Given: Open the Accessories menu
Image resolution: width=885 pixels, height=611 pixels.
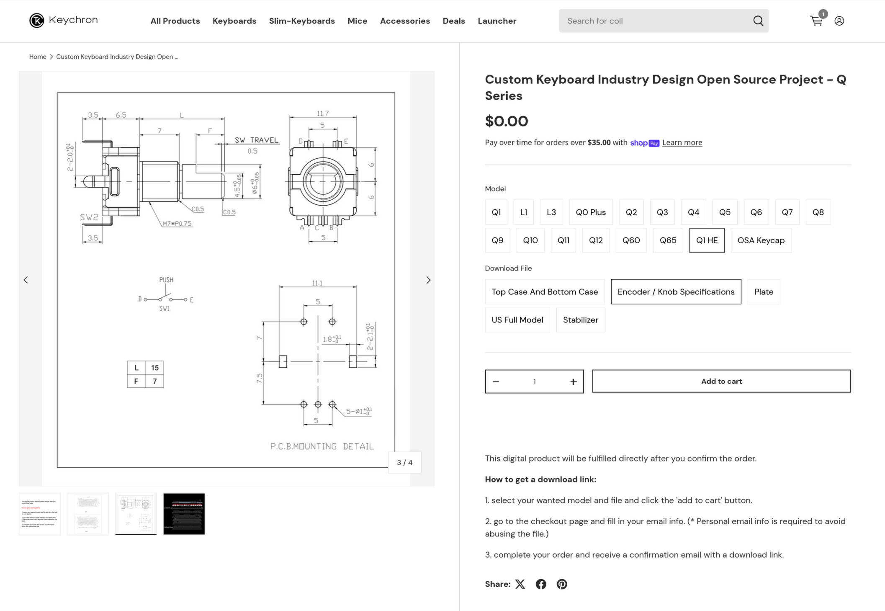Looking at the screenshot, I should [x=405, y=21].
